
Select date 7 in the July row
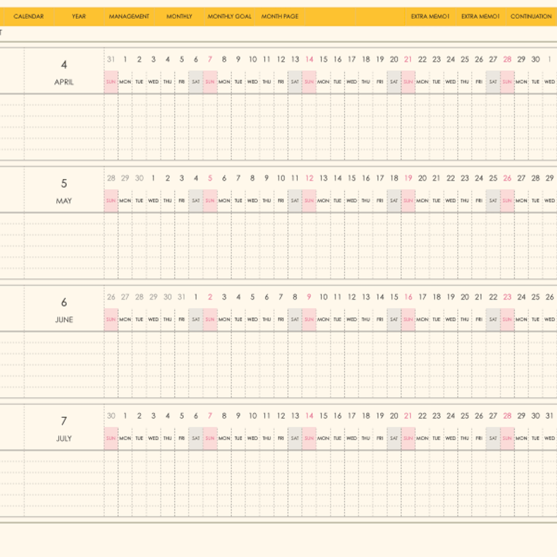click(210, 415)
